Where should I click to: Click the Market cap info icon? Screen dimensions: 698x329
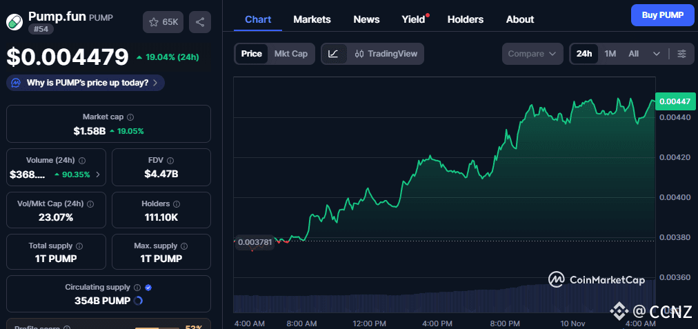(130, 117)
